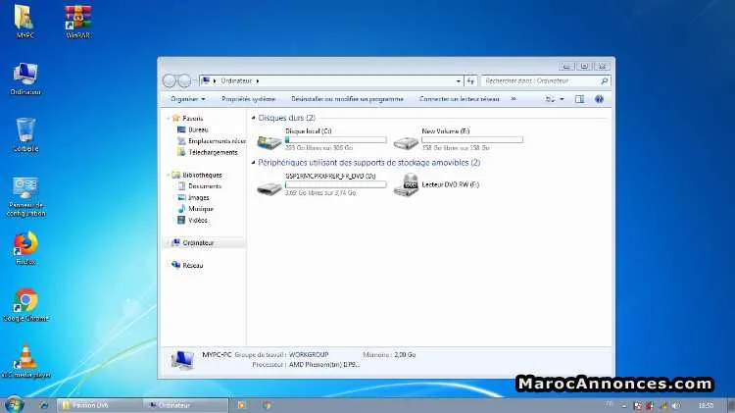The image size is (735, 413).
Task: Collapse the Périphériques amovibles group
Action: tap(254, 163)
